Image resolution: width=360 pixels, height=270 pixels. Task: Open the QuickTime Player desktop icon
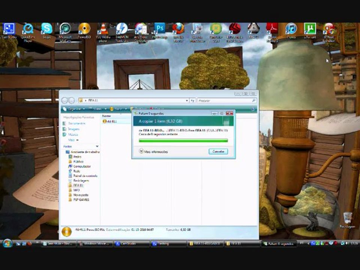(x=28, y=33)
